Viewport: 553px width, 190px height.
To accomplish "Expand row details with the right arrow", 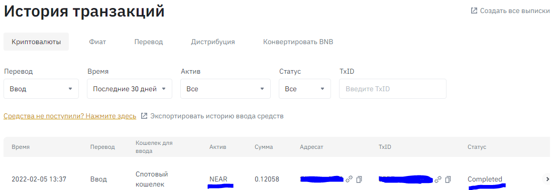I will 547,179.
